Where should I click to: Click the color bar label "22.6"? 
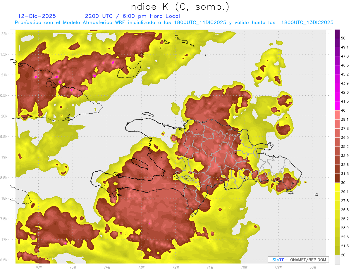(x=345, y=237)
